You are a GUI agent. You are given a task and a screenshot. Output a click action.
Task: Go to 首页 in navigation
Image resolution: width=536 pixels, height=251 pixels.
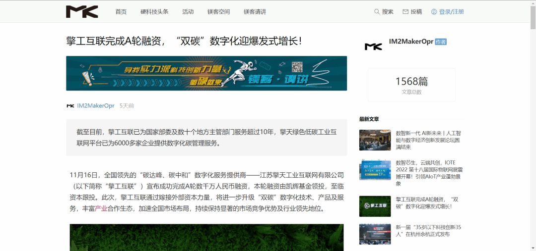(x=121, y=11)
